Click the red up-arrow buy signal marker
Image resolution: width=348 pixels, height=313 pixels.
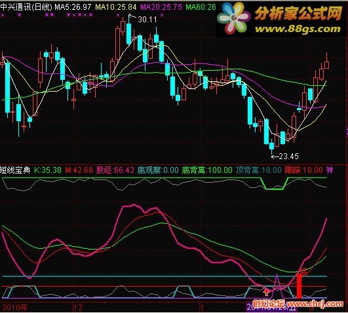pos(266,292)
